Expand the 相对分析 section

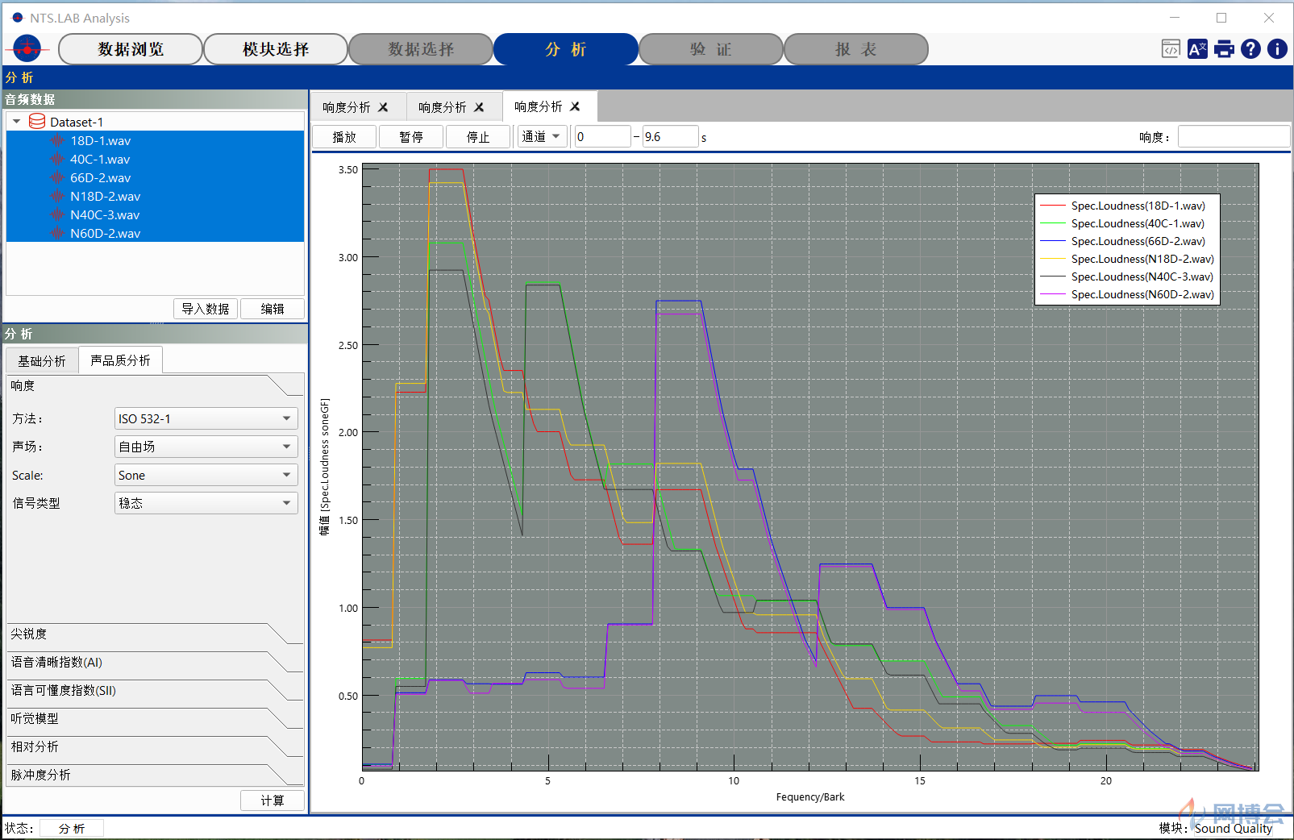click(155, 746)
